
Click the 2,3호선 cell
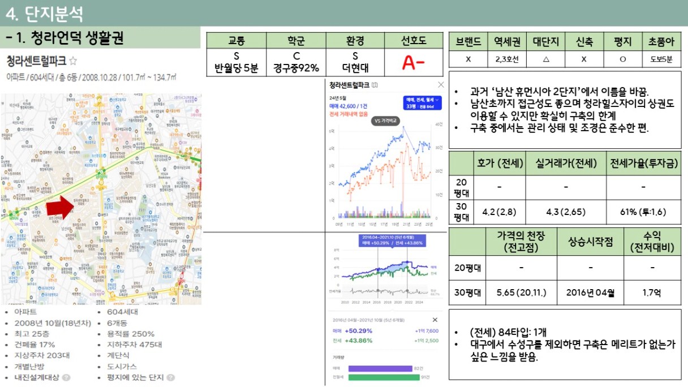(507, 59)
